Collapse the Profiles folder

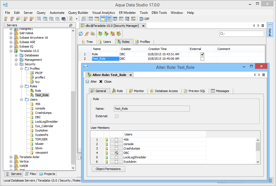pos(22,69)
